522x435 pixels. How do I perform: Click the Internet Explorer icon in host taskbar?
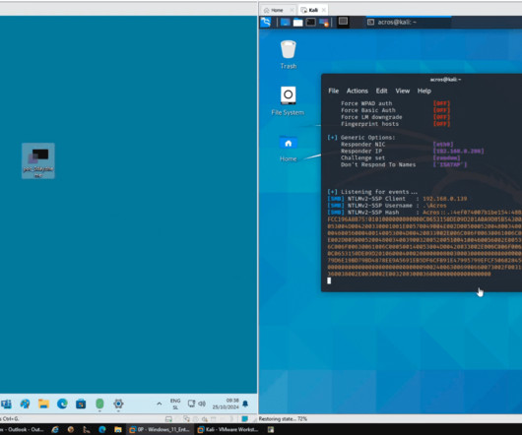(55, 429)
